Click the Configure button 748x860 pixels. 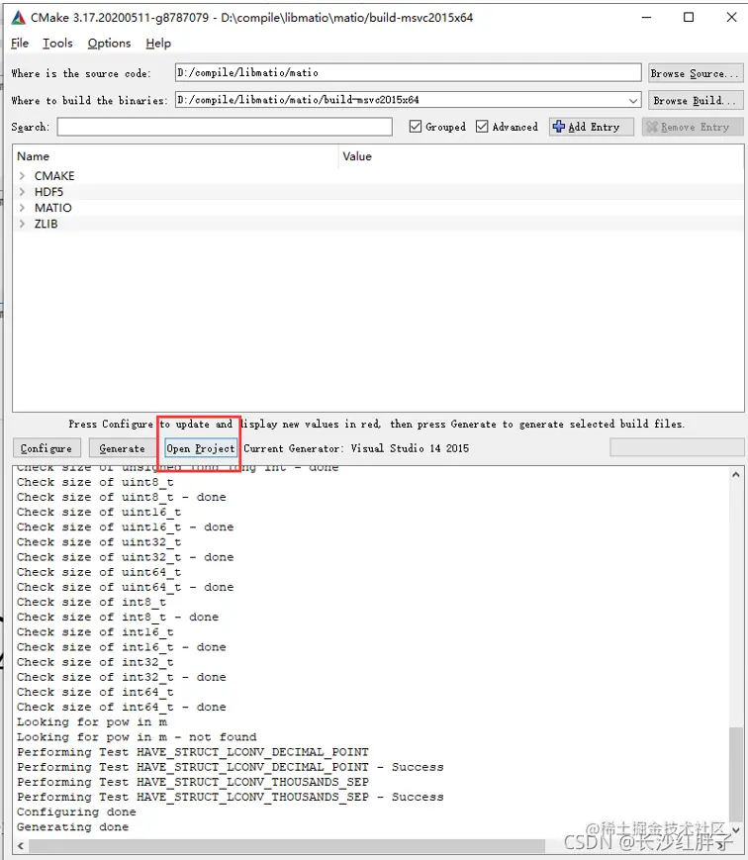(47, 448)
